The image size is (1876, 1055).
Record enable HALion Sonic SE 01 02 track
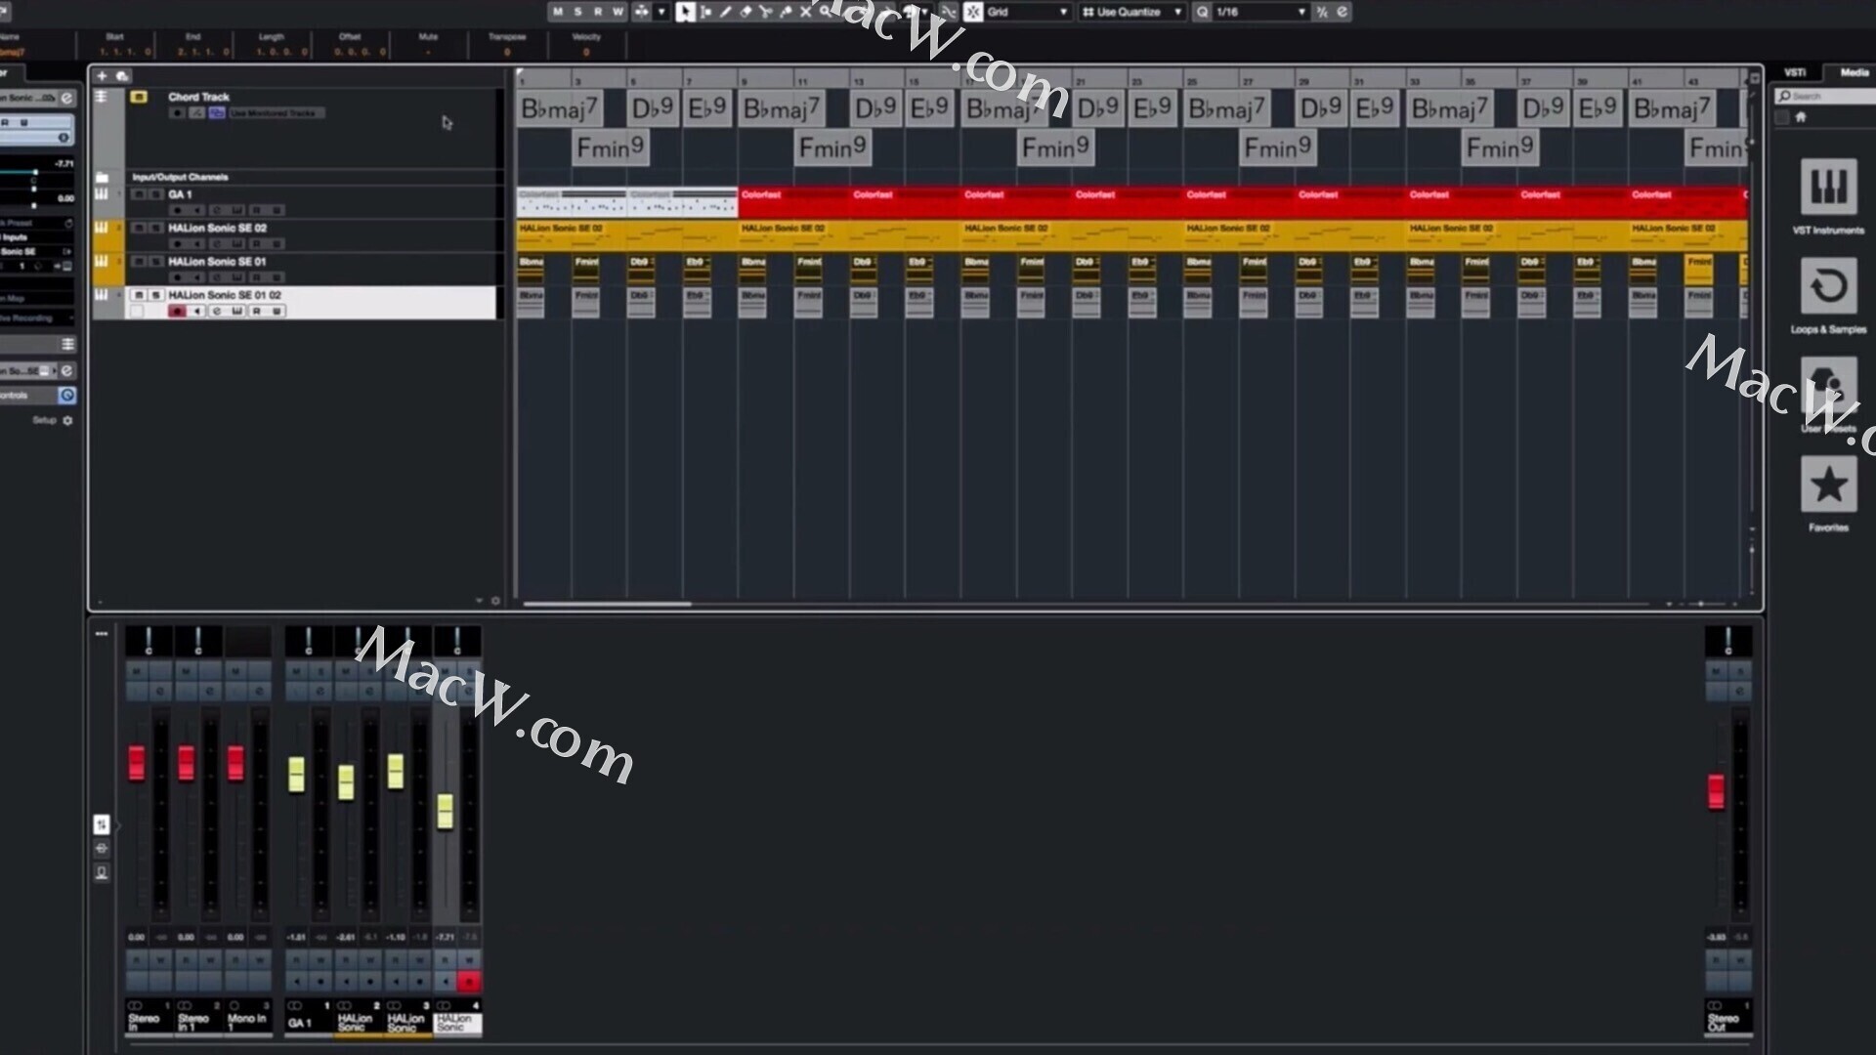pos(177,311)
